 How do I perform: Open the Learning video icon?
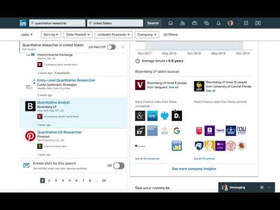[x=258, y=23]
